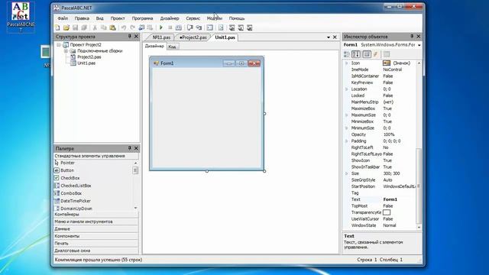Open the document tabs list dropdown arrow
Image resolution: width=489 pixels, height=275 pixels.
[x=329, y=37]
